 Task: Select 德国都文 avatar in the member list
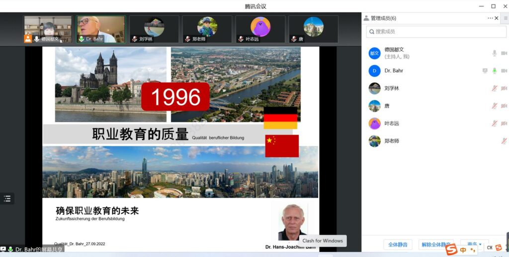click(374, 53)
